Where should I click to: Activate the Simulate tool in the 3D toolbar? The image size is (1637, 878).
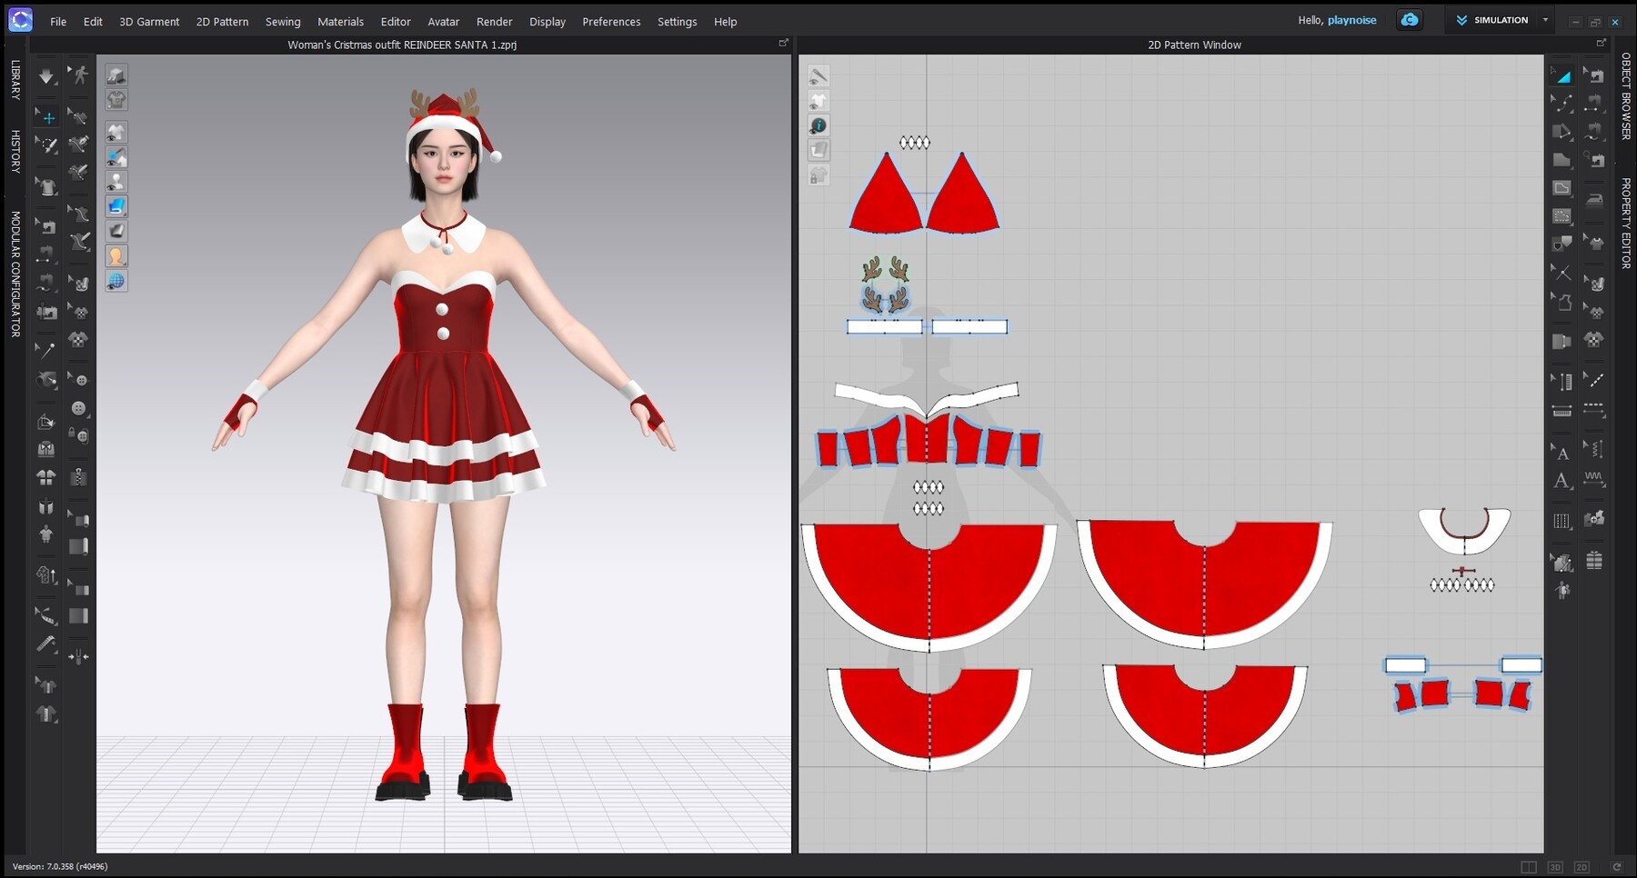coord(45,76)
